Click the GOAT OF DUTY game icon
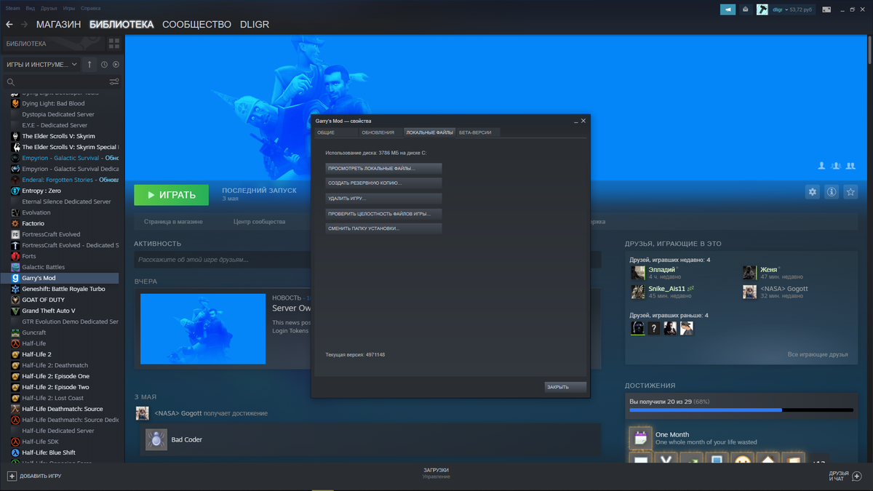The width and height of the screenshot is (873, 491). click(15, 300)
